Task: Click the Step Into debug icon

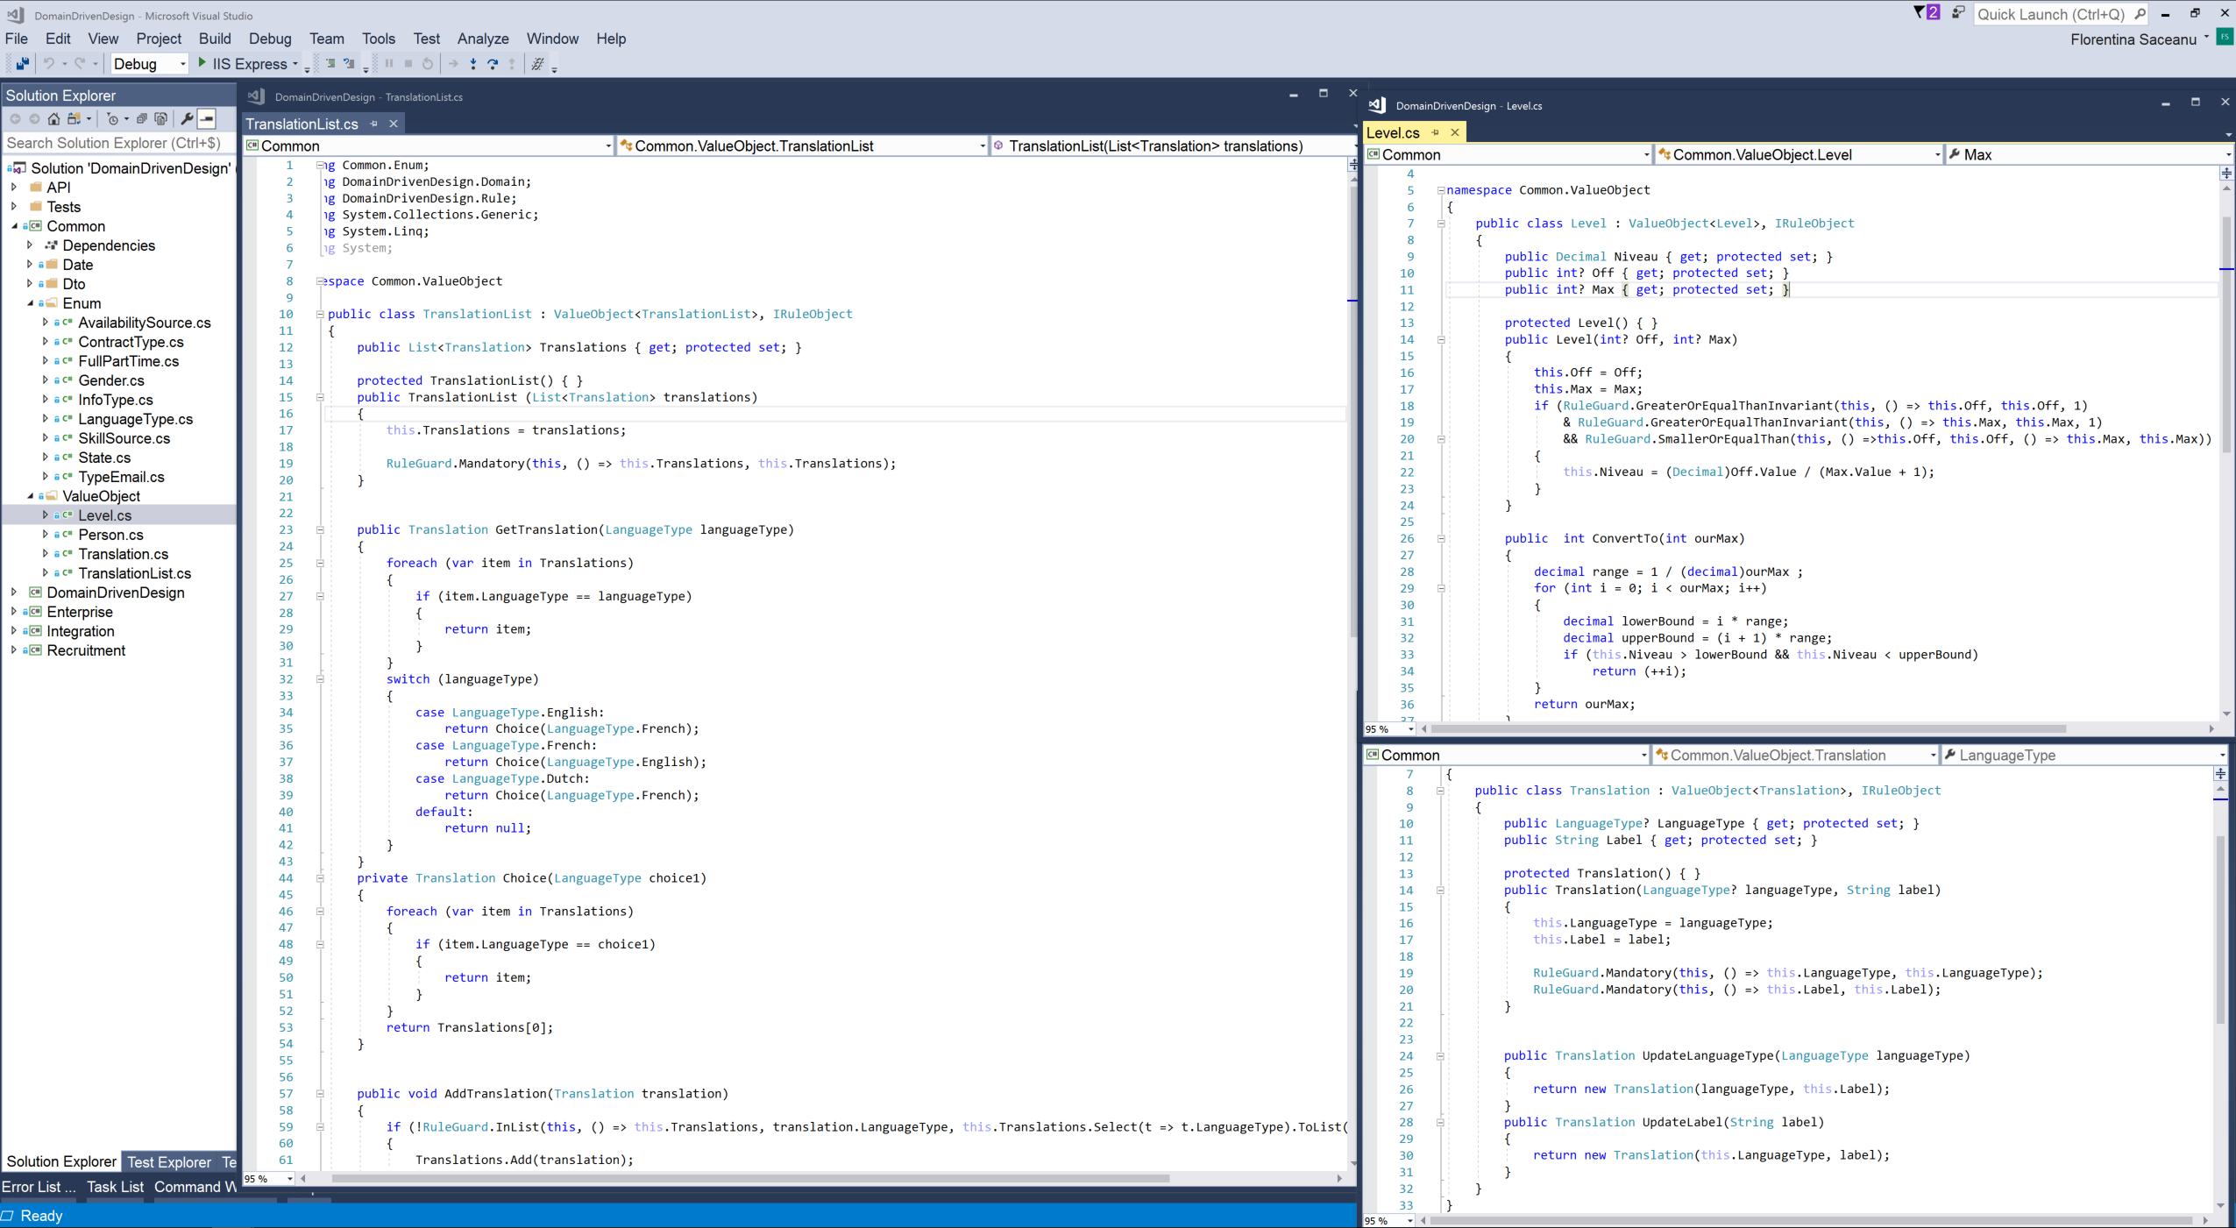Action: (473, 64)
